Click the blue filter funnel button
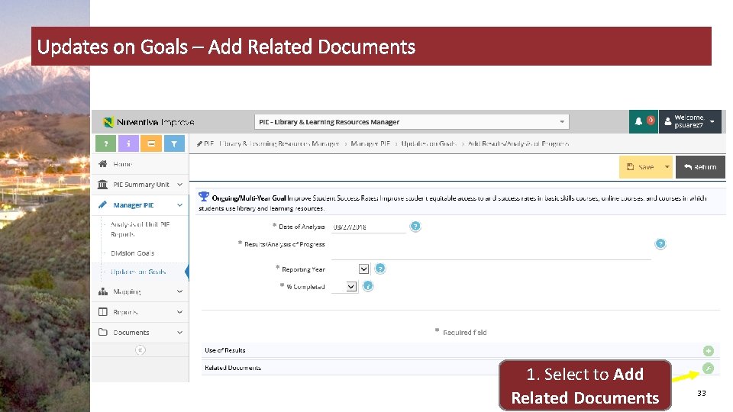 pyautogui.click(x=174, y=143)
